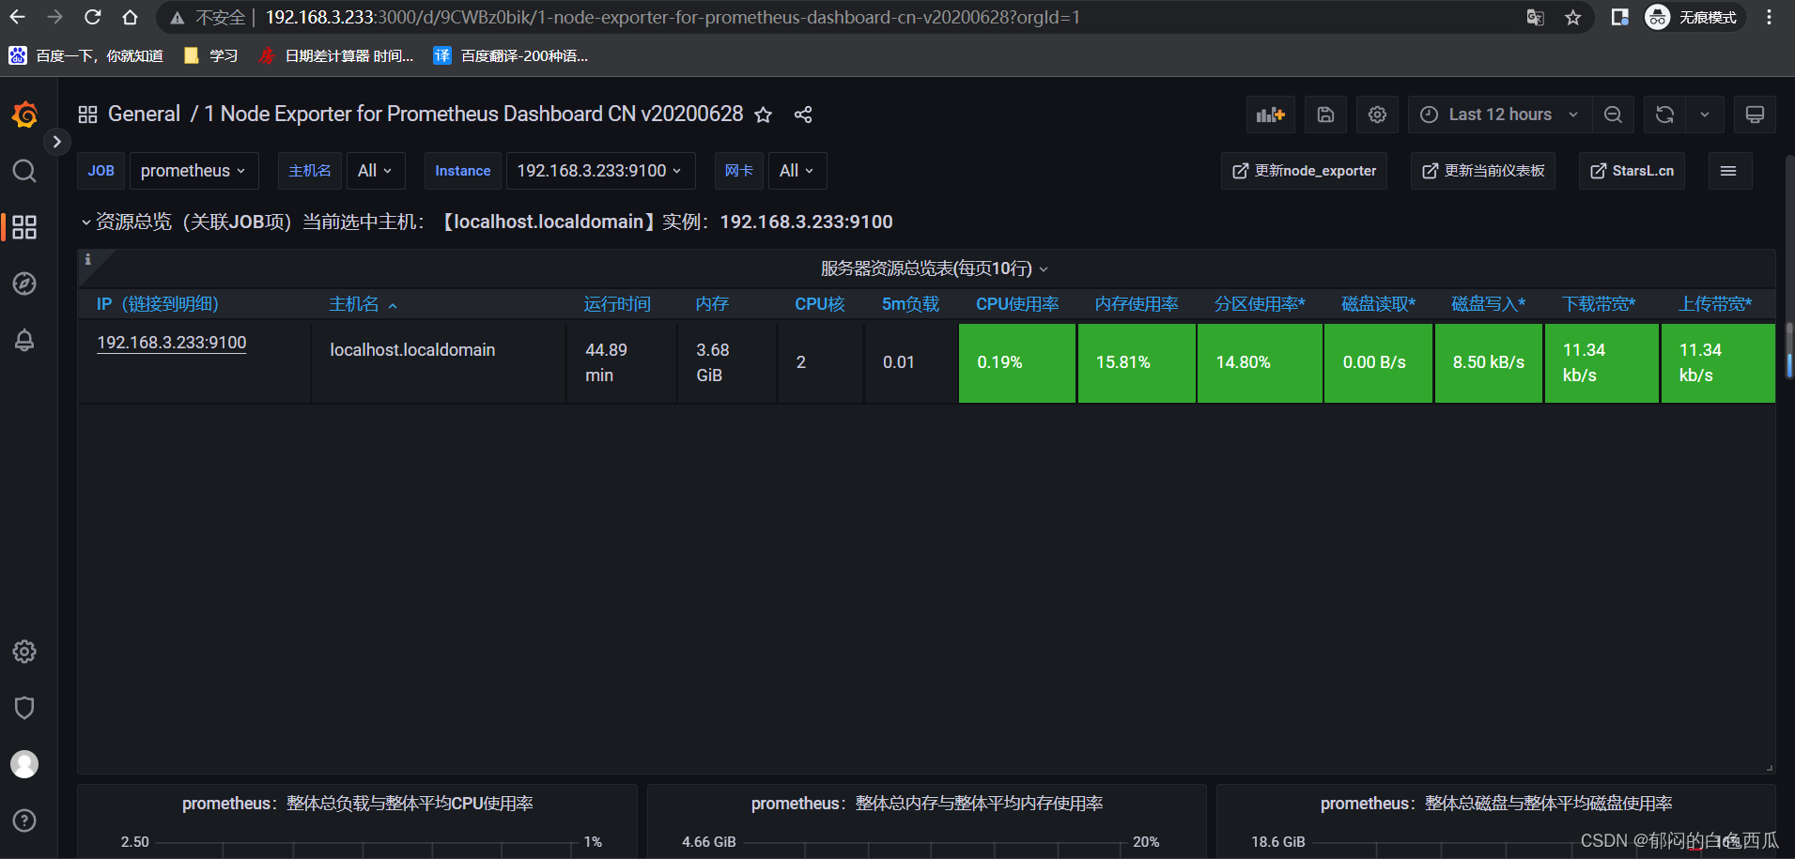This screenshot has height=859, width=1795.
Task: Sort by 5m负载 column header
Action: (910, 304)
